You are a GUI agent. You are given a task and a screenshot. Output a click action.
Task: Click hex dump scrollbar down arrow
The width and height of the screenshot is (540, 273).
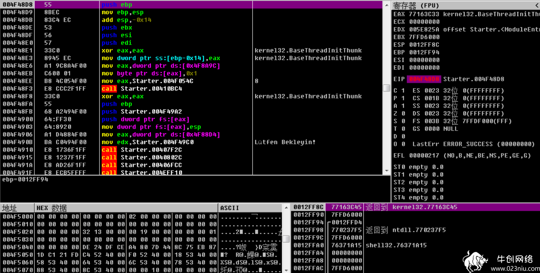point(286,270)
